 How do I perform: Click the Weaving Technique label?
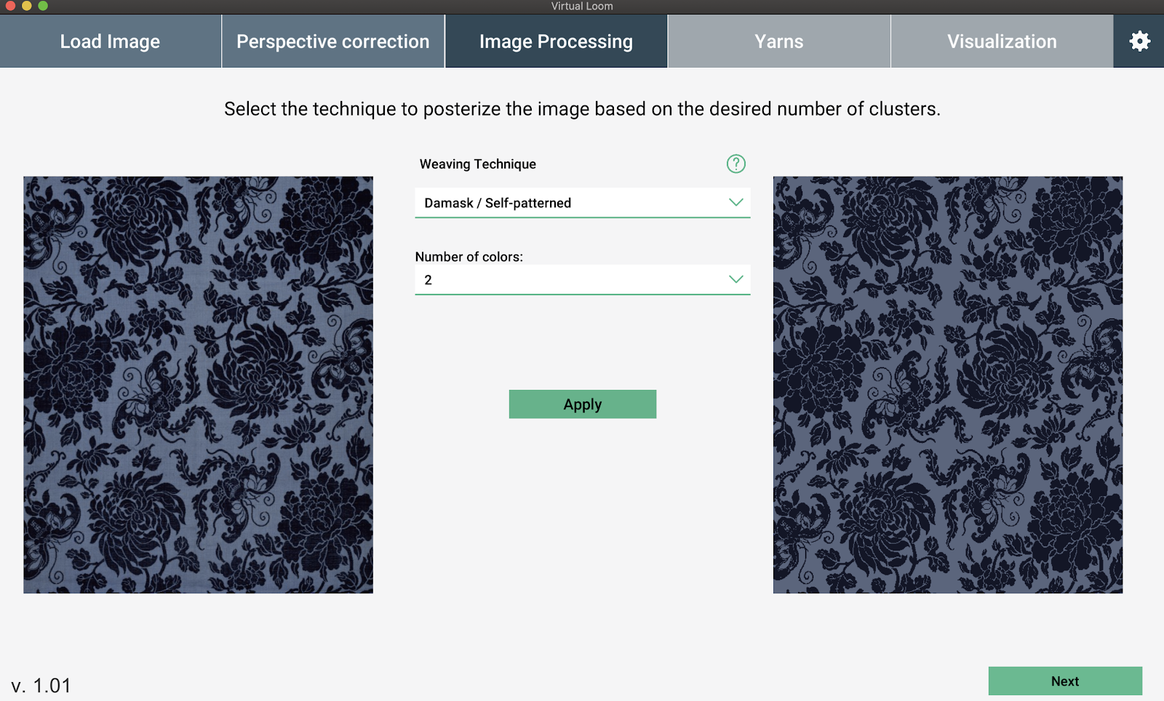pos(478,164)
